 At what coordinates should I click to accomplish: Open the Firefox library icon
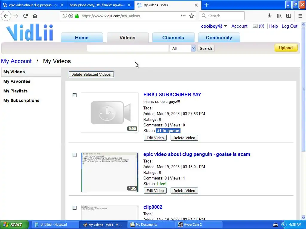(279, 16)
